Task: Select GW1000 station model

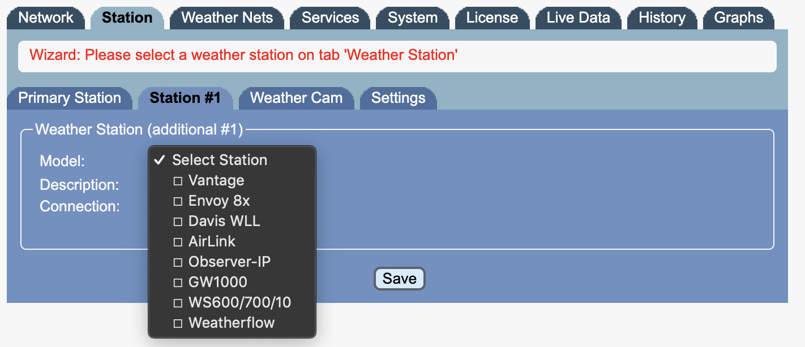Action: pyautogui.click(x=217, y=282)
